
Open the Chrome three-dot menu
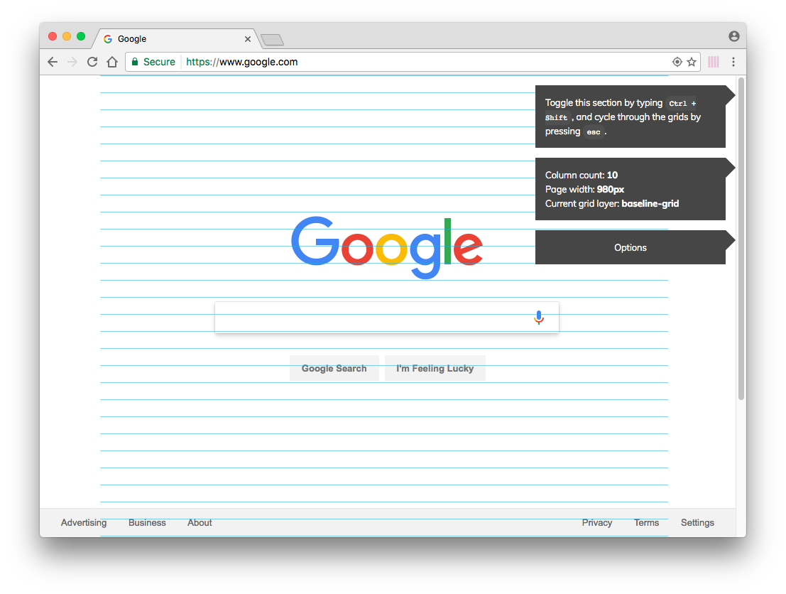733,62
